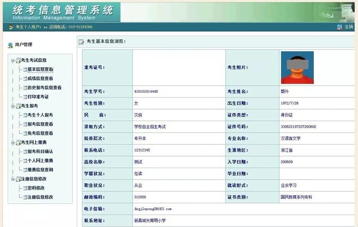Click the user icon beside 考生个人用户

point(11,27)
